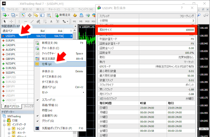Choose チャート表示 (C) in context menu
This screenshot has width=210, height=137.
60,48
